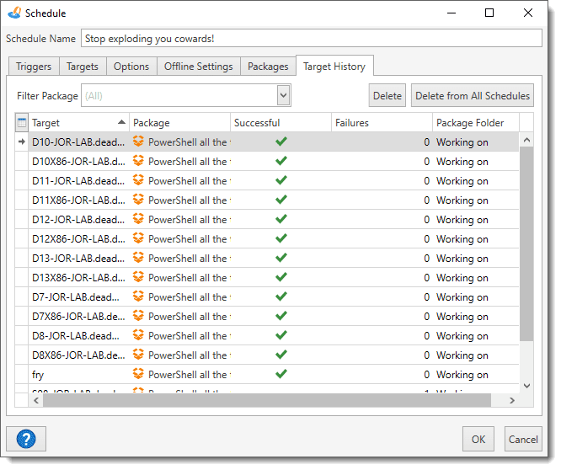
Task: Click the blue help question mark icon
Action: point(26,439)
